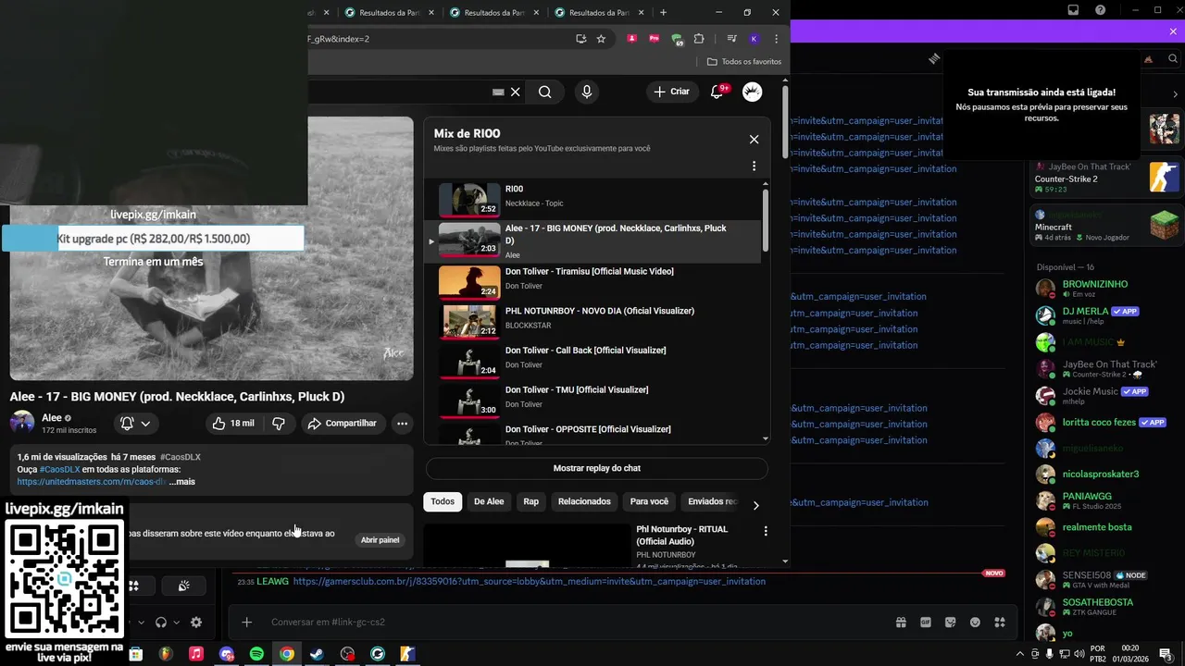Open new Chrome tab with plus
Image resolution: width=1185 pixels, height=666 pixels.
pos(663,13)
